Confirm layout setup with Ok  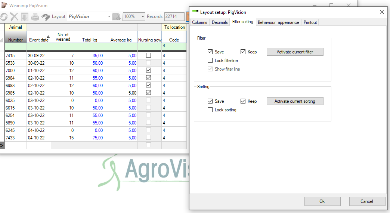[322, 201]
